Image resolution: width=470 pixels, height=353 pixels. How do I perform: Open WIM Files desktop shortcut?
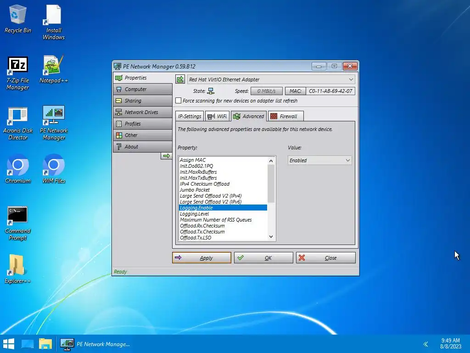[54, 169]
